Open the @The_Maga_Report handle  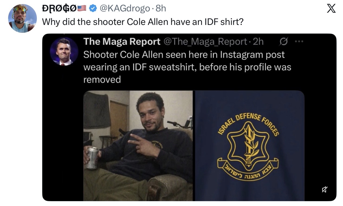[205, 41]
